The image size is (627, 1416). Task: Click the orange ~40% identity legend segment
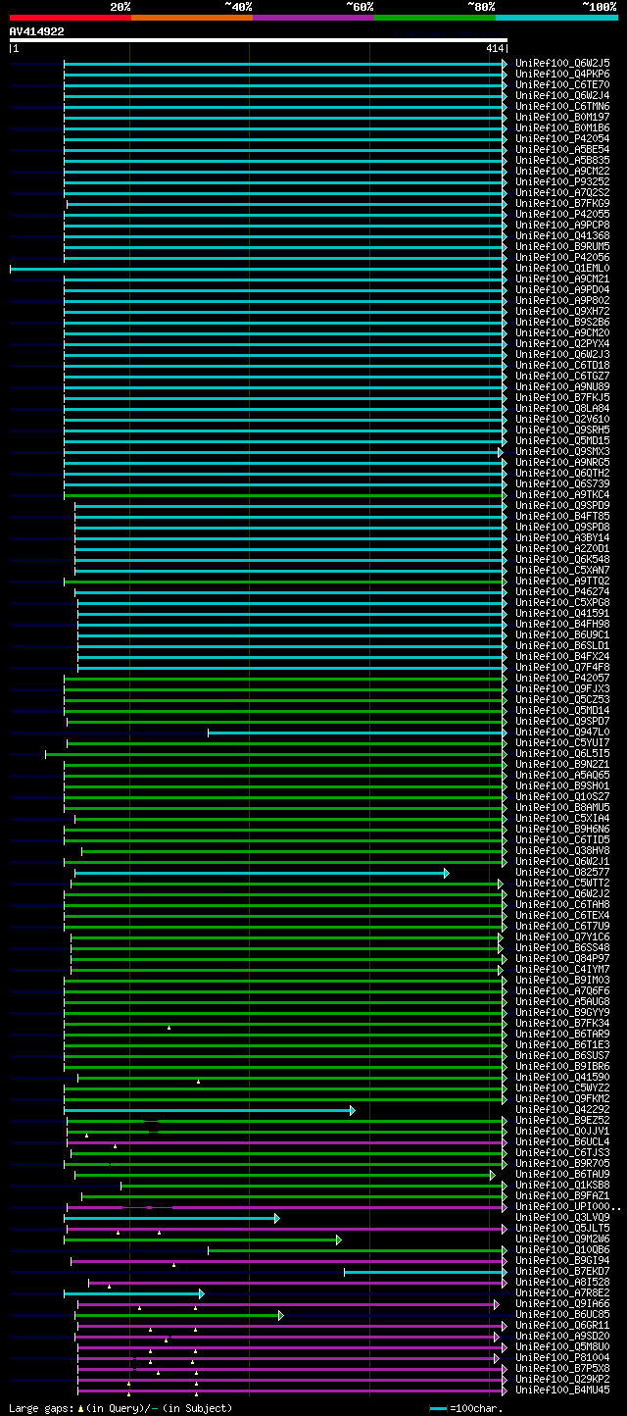192,17
